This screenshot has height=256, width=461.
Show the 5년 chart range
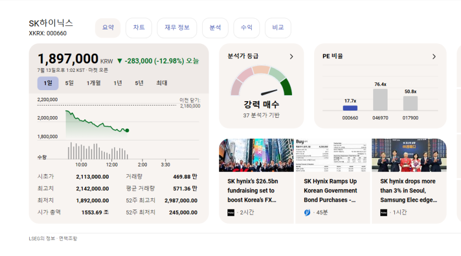tap(139, 83)
